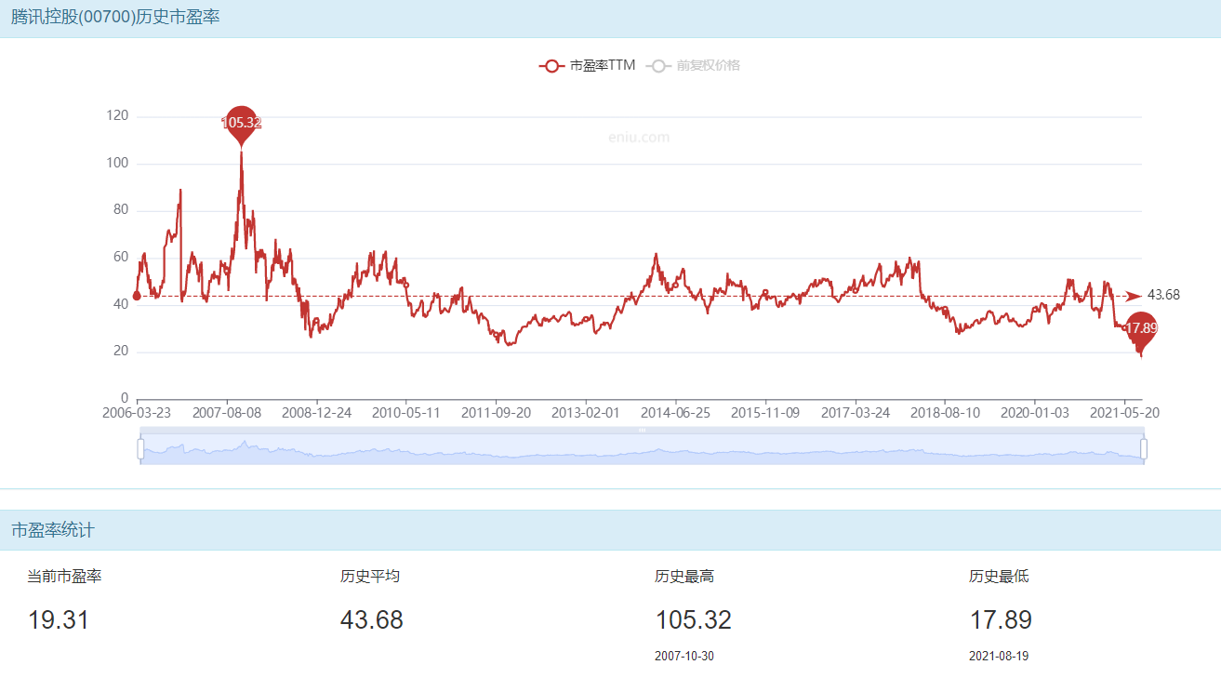Click the start point circle of average line
This screenshot has height=678, width=1221.
point(138,296)
